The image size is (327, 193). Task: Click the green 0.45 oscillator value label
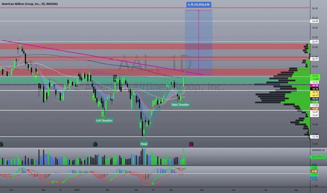click(x=314, y=168)
